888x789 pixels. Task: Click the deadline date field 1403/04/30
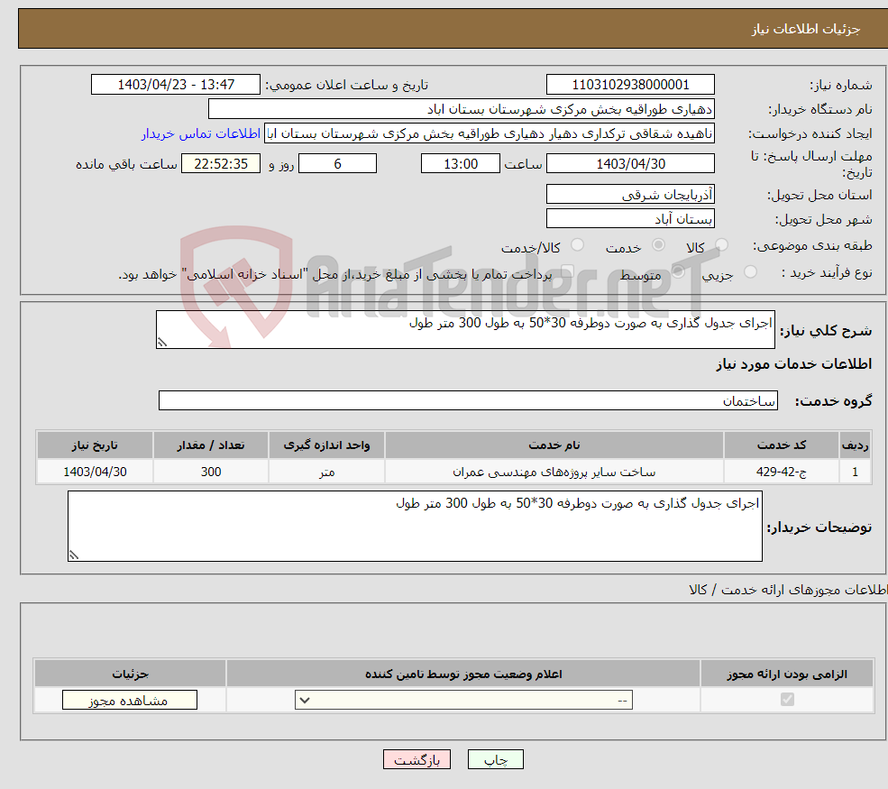630,164
